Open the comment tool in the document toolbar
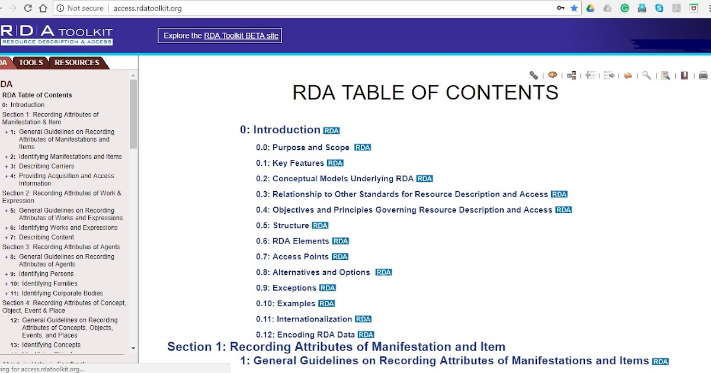The height and width of the screenshot is (373, 711). click(x=552, y=75)
